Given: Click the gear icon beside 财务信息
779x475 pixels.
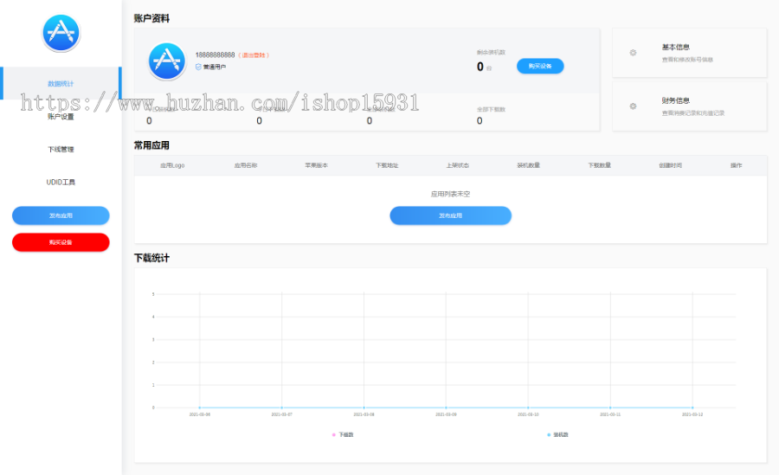Looking at the screenshot, I should (x=633, y=106).
